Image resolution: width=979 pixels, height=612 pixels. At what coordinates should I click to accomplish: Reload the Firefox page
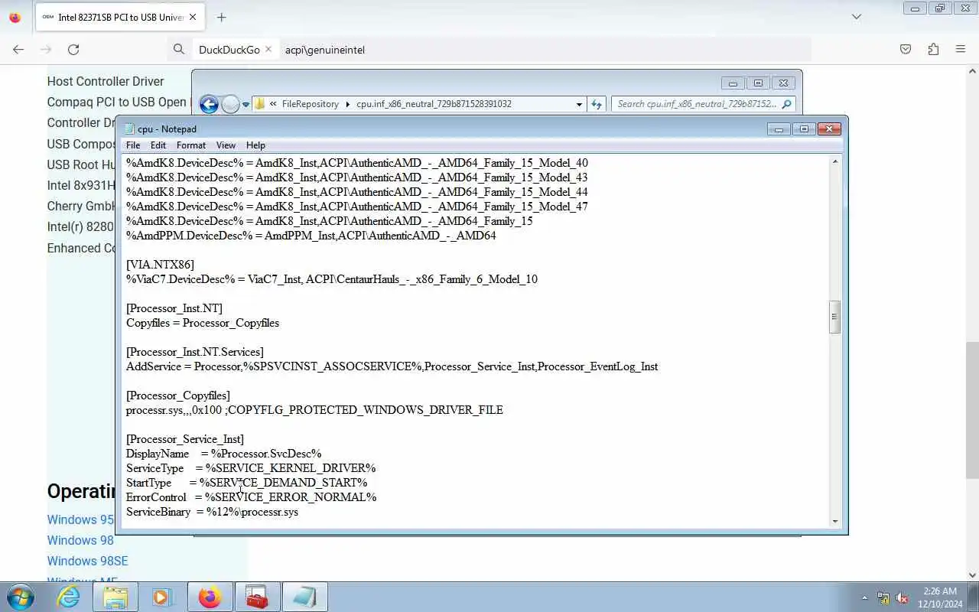coord(73,49)
